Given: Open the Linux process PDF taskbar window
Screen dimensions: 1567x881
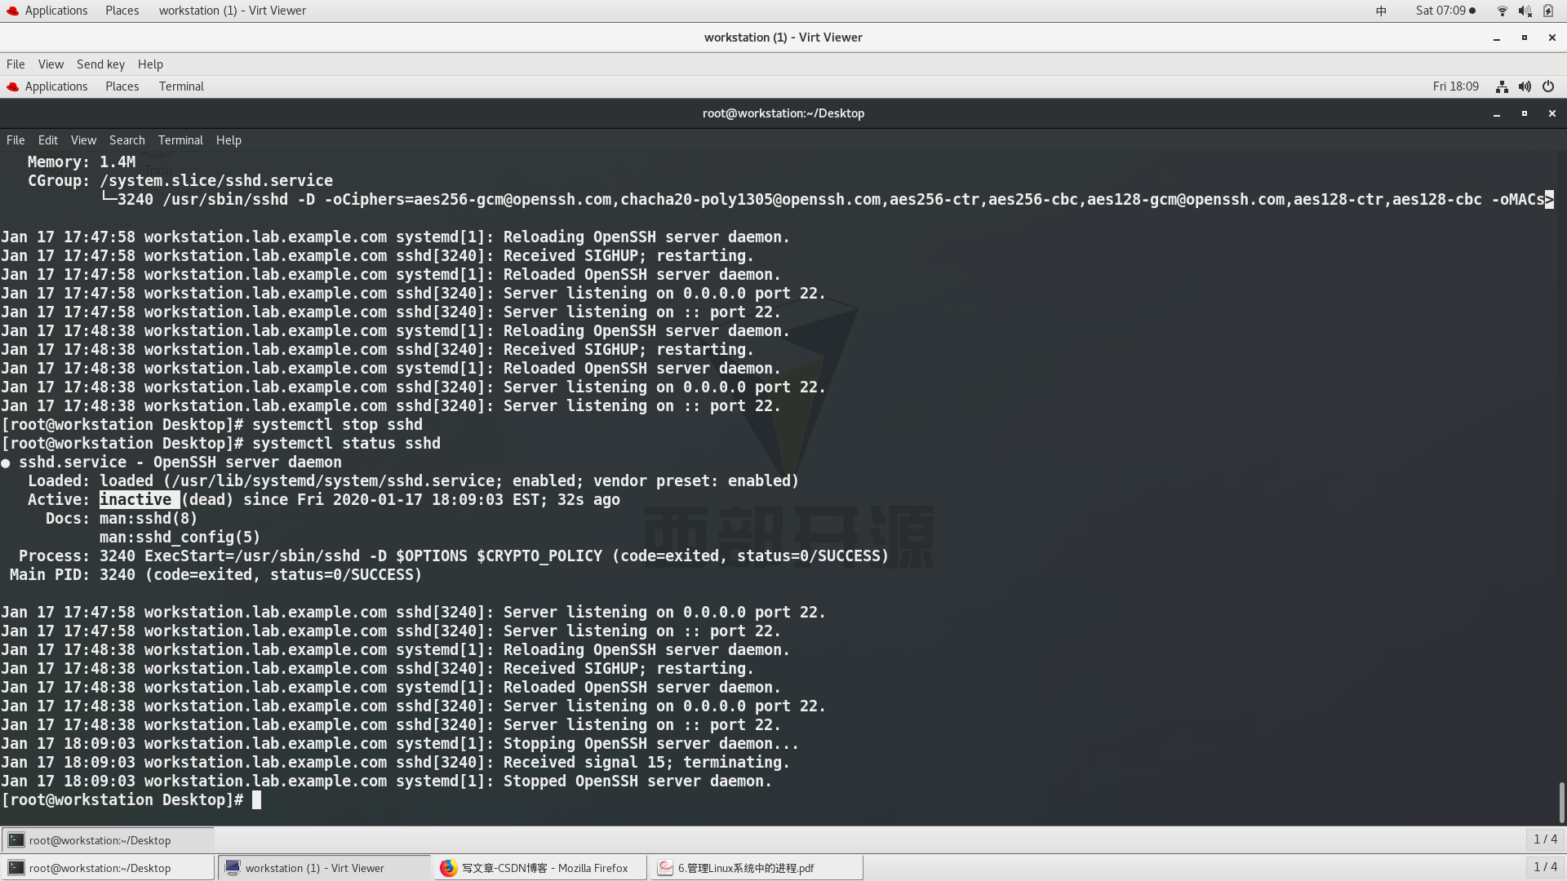Looking at the screenshot, I should click(755, 868).
